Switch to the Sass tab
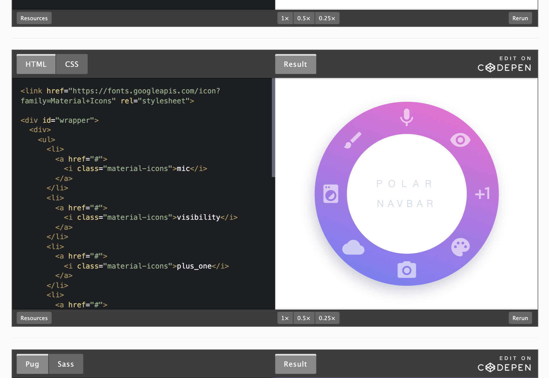Screen dimensions: 549x378 66,364
